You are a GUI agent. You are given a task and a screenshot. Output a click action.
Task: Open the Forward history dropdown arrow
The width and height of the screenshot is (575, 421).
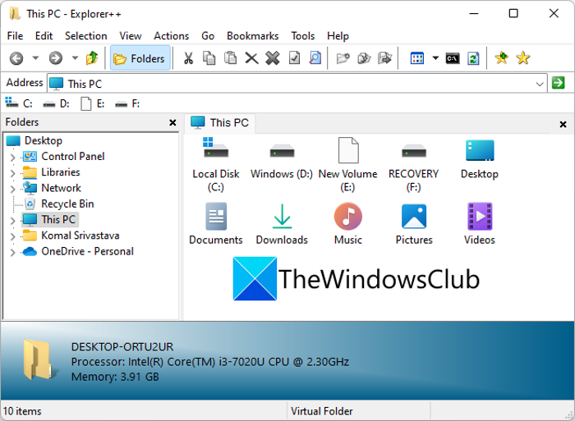pos(75,58)
